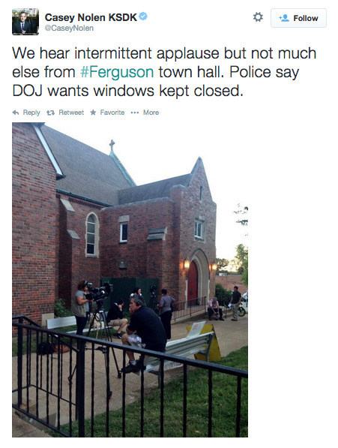Select the Reply text label
Viewport: 338px width, 448px height.
pos(31,113)
